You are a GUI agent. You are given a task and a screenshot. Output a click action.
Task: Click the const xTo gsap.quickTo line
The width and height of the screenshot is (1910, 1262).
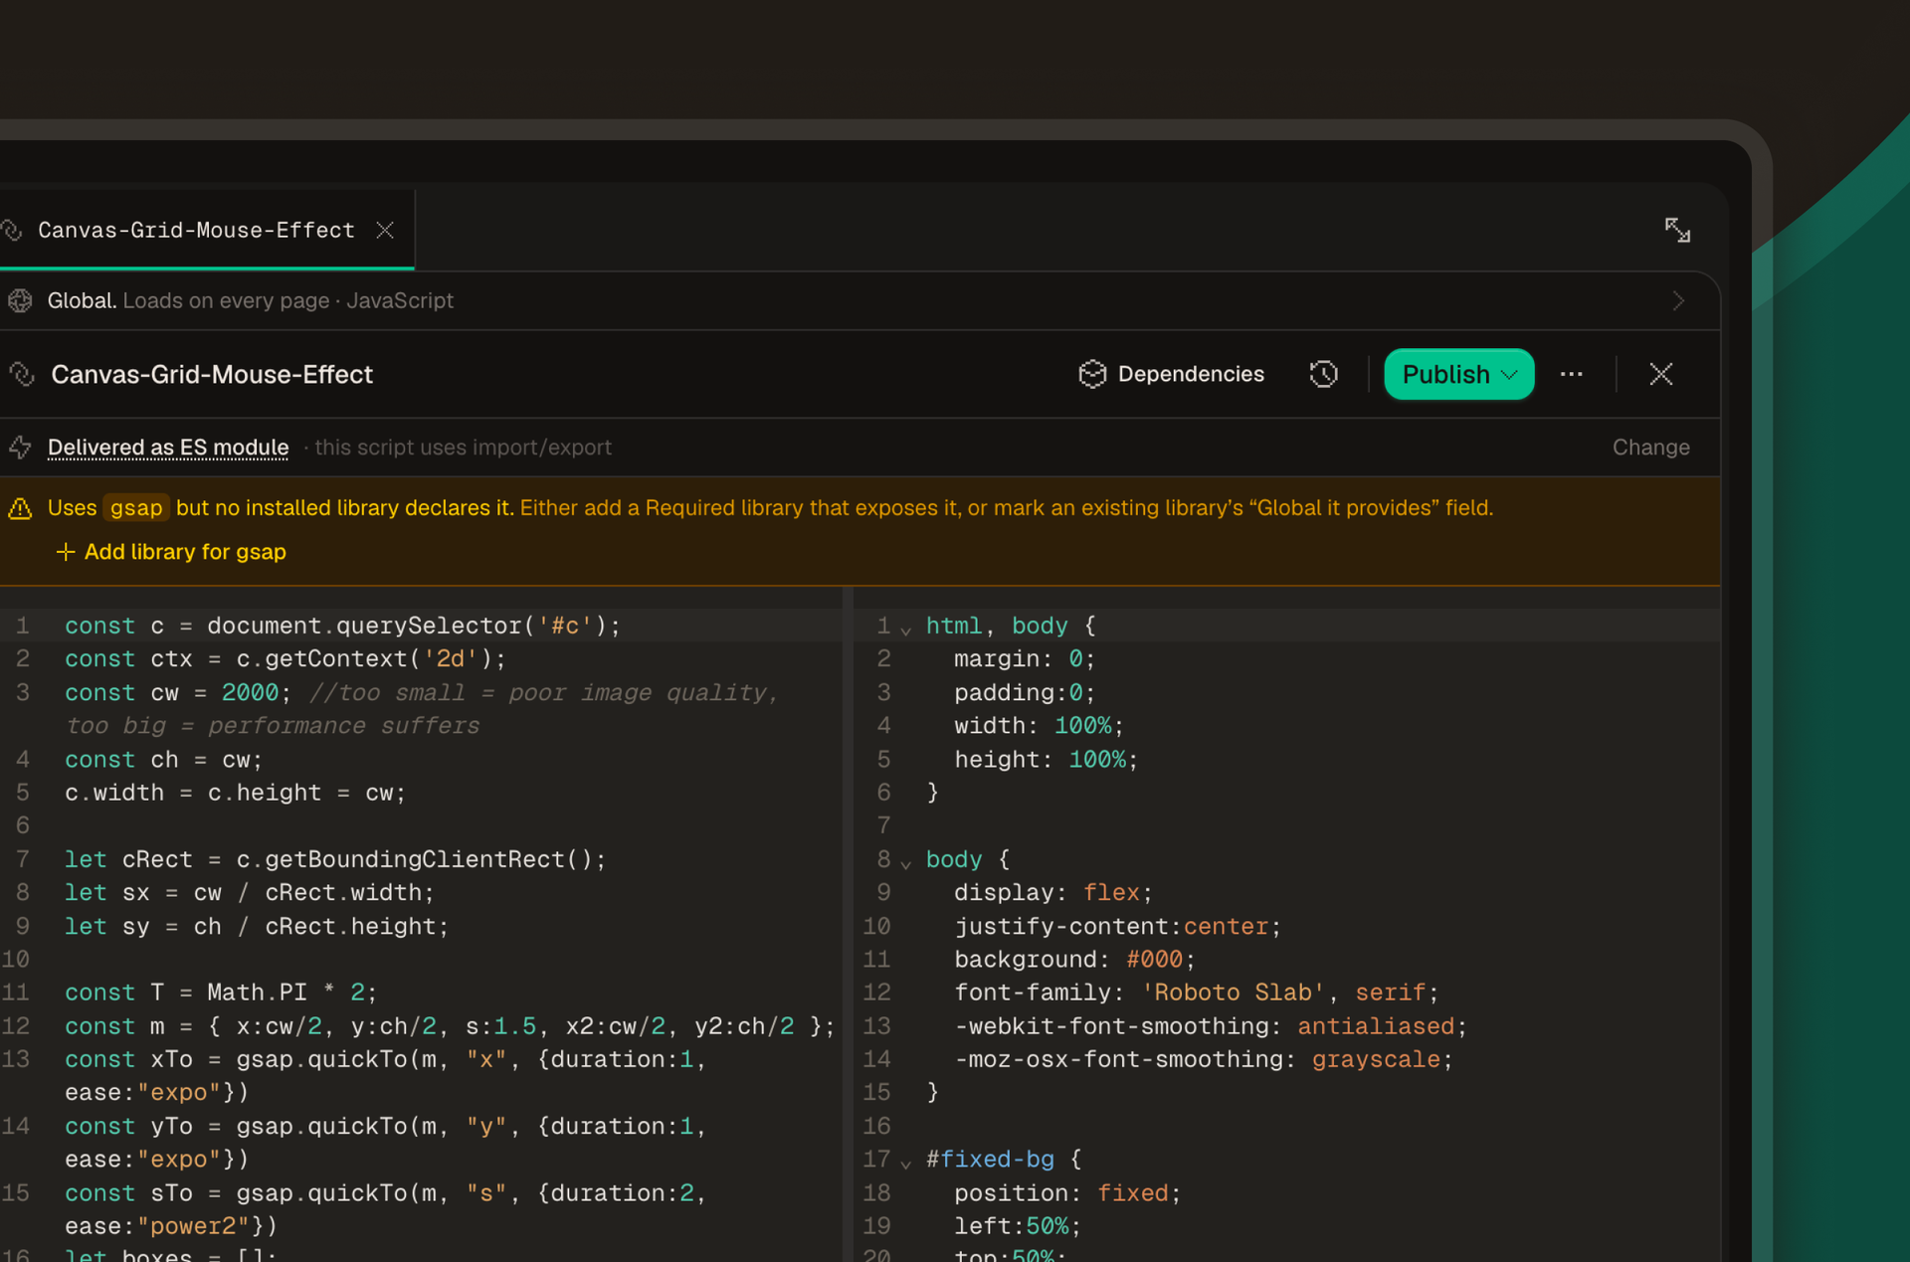coord(386,1076)
